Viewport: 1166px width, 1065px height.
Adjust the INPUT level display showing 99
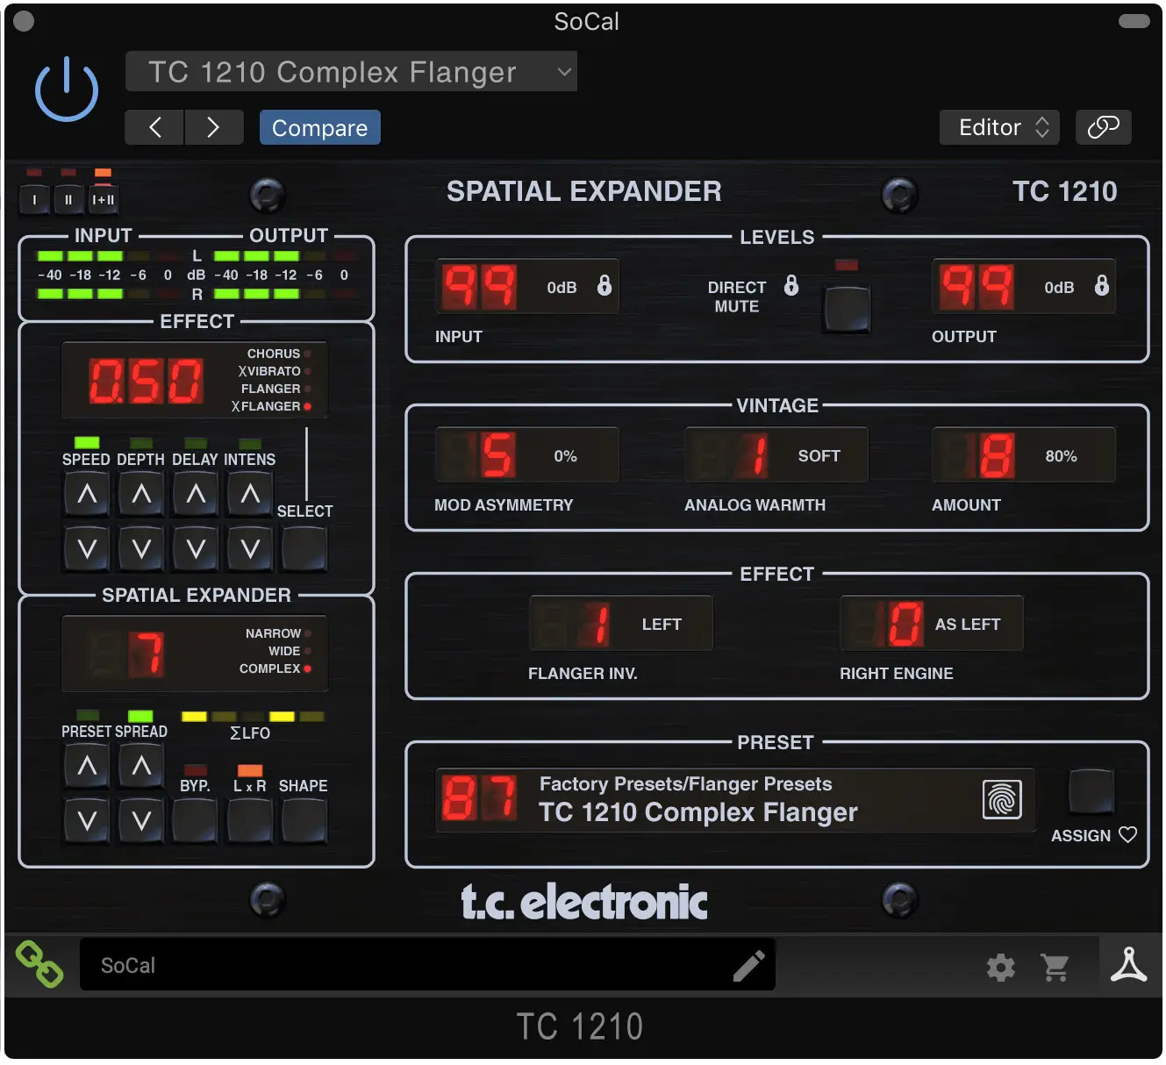click(480, 287)
